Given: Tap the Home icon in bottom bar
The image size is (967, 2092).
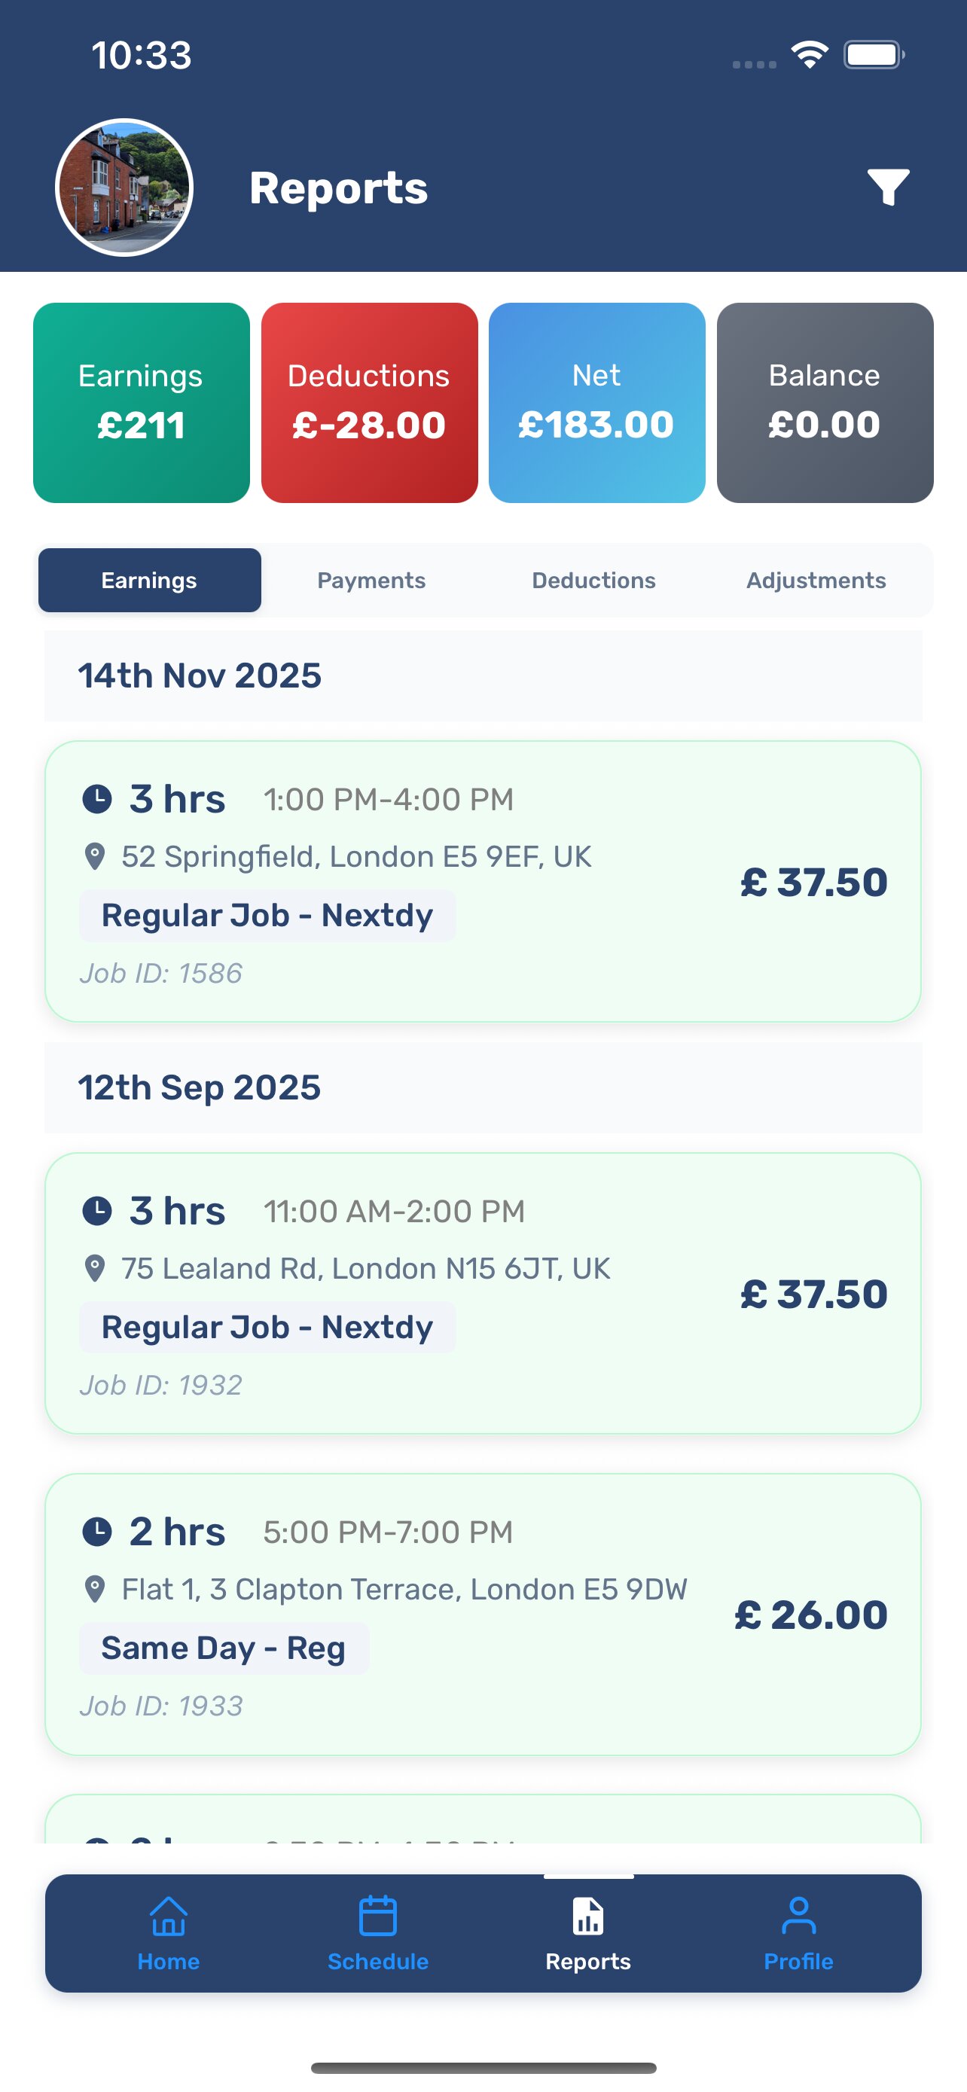Looking at the screenshot, I should [x=168, y=1917].
